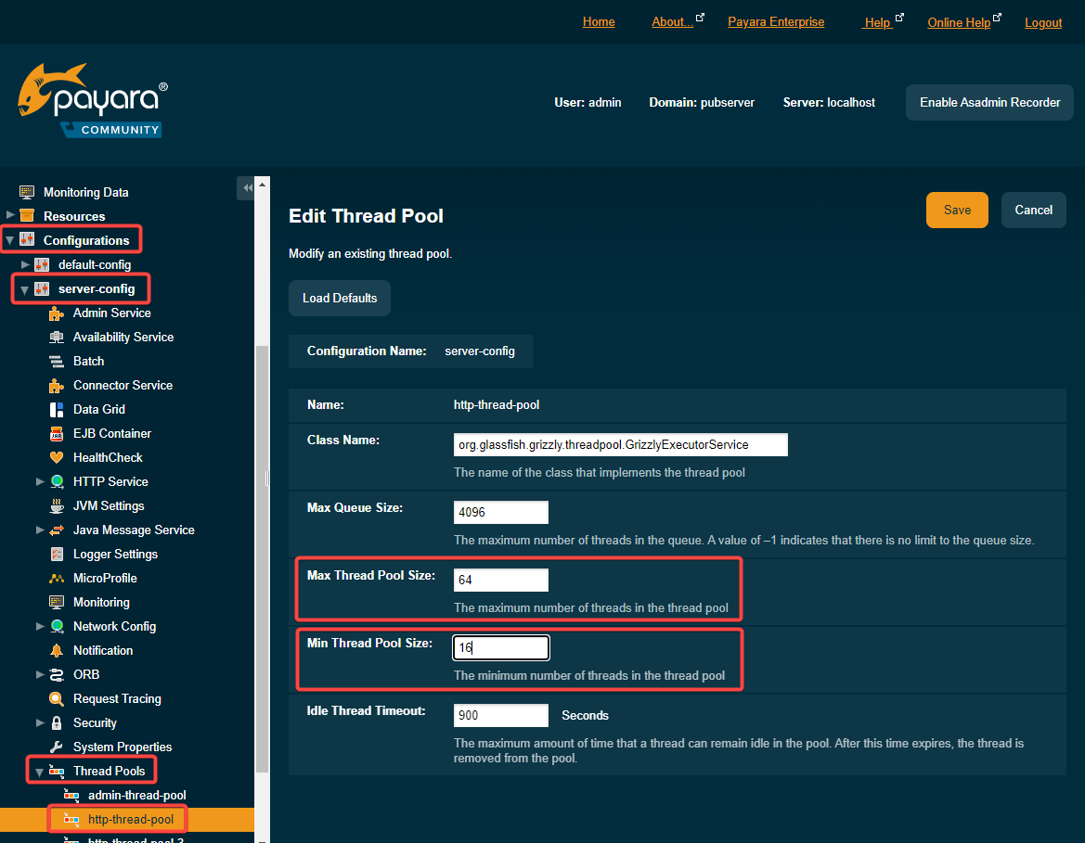Click the System Properties wrench icon
This screenshot has height=843, width=1085.
click(x=56, y=747)
